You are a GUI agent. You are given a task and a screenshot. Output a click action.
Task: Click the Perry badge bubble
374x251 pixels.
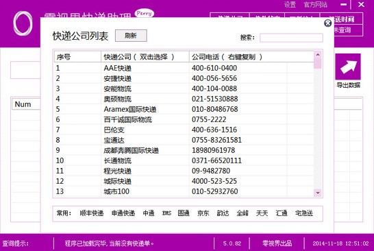[x=145, y=13]
